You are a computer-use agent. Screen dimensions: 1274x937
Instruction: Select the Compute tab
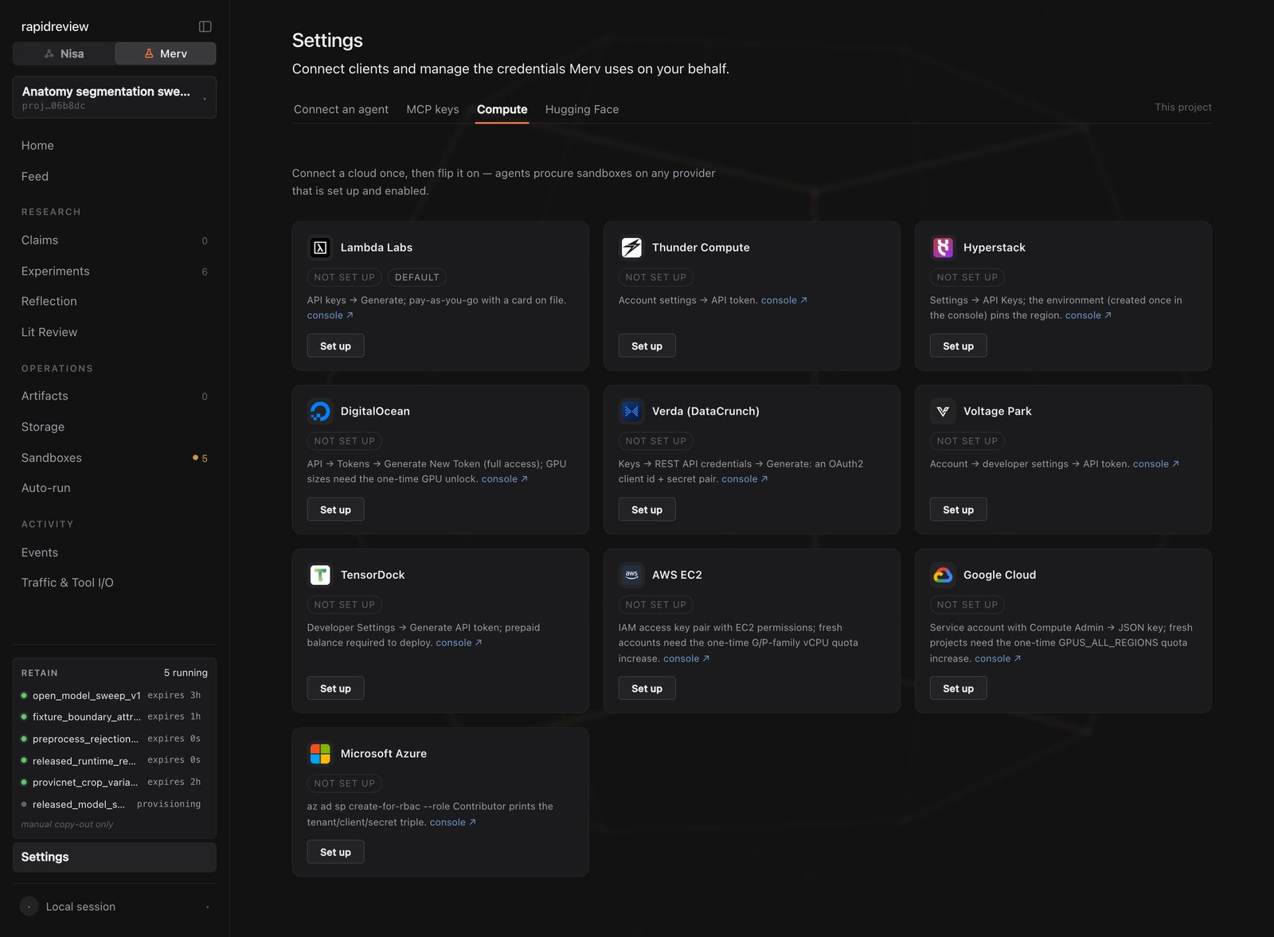(502, 109)
